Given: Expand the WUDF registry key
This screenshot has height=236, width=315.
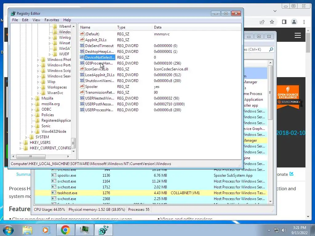Looking at the screenshot, I should pyautogui.click(x=50, y=54).
